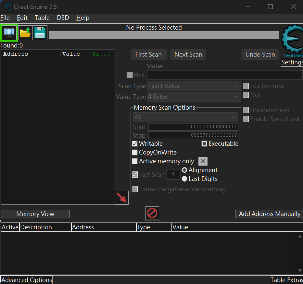This screenshot has width=303, height=284.
Task: Click the X beside Active memory only
Action: [203, 161]
